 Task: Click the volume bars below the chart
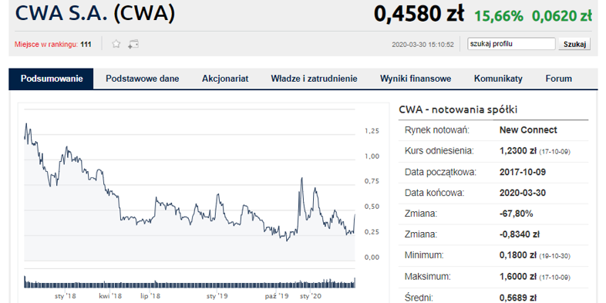click(190, 283)
